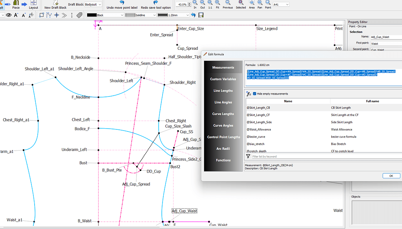Viewport: 402px width, 229px height.
Task: Click the Zoom 1:1 icon
Action: click(210, 4)
